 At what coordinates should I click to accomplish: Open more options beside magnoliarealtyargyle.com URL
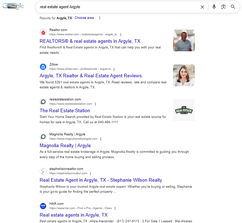point(101,139)
